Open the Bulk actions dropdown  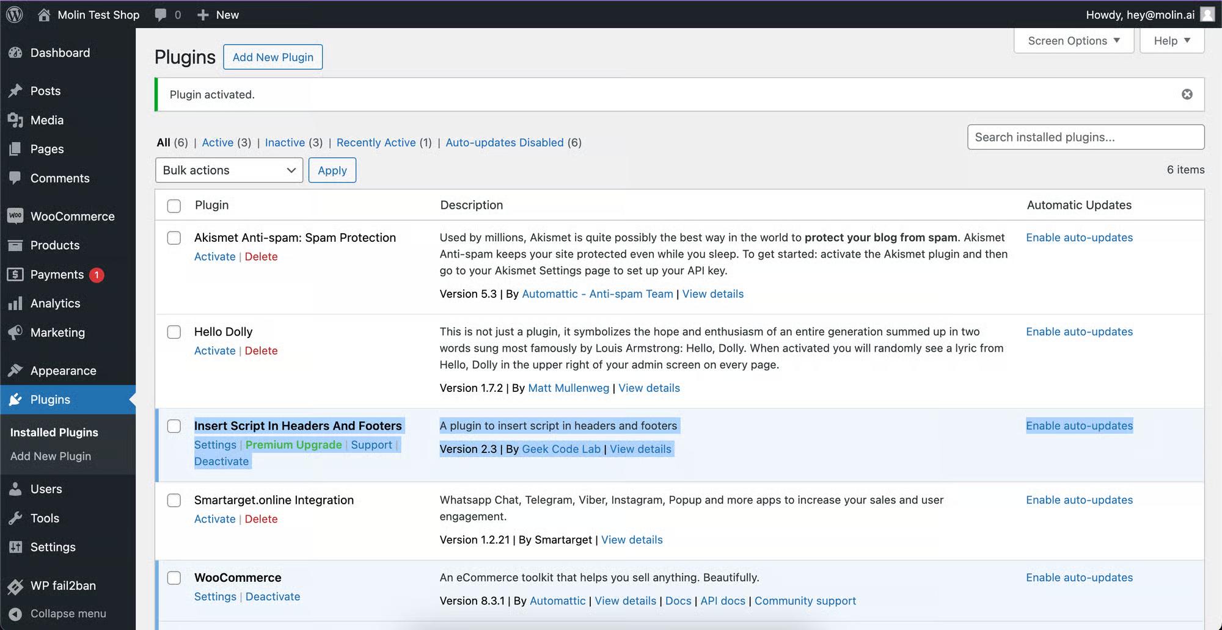coord(229,170)
